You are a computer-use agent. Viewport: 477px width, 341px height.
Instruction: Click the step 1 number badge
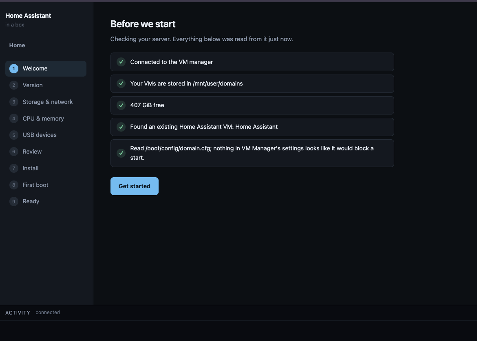pyautogui.click(x=14, y=68)
